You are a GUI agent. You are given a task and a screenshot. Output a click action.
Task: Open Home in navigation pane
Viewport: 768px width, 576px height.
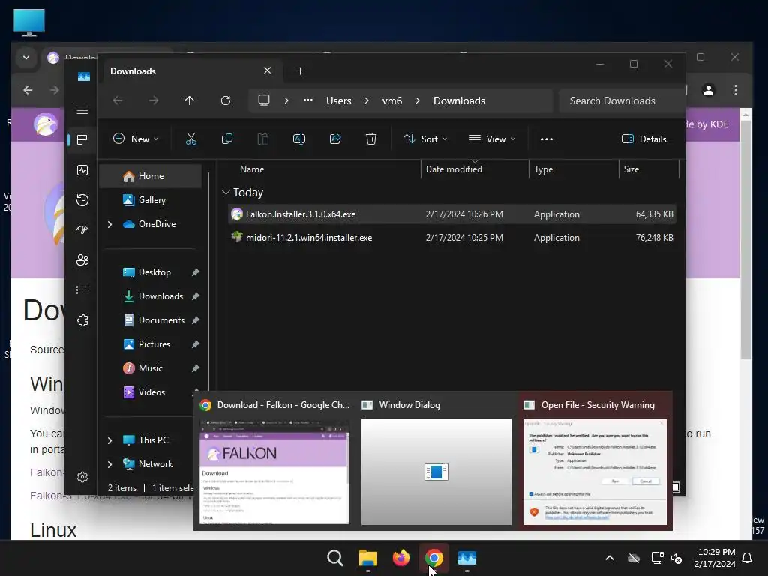(150, 176)
